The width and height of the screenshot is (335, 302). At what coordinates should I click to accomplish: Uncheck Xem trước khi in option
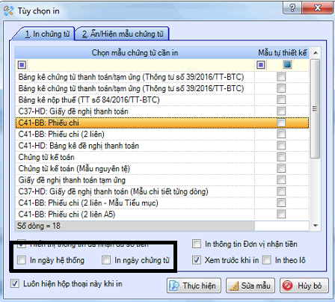tap(197, 260)
